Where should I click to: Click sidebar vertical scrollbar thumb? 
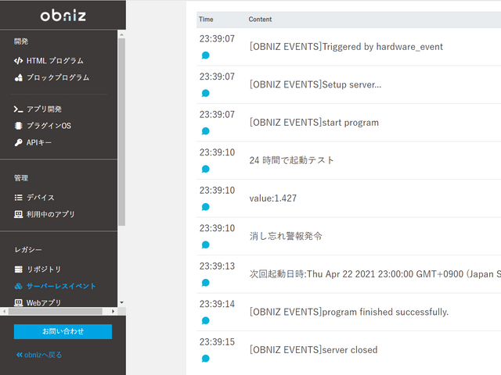coord(121,132)
